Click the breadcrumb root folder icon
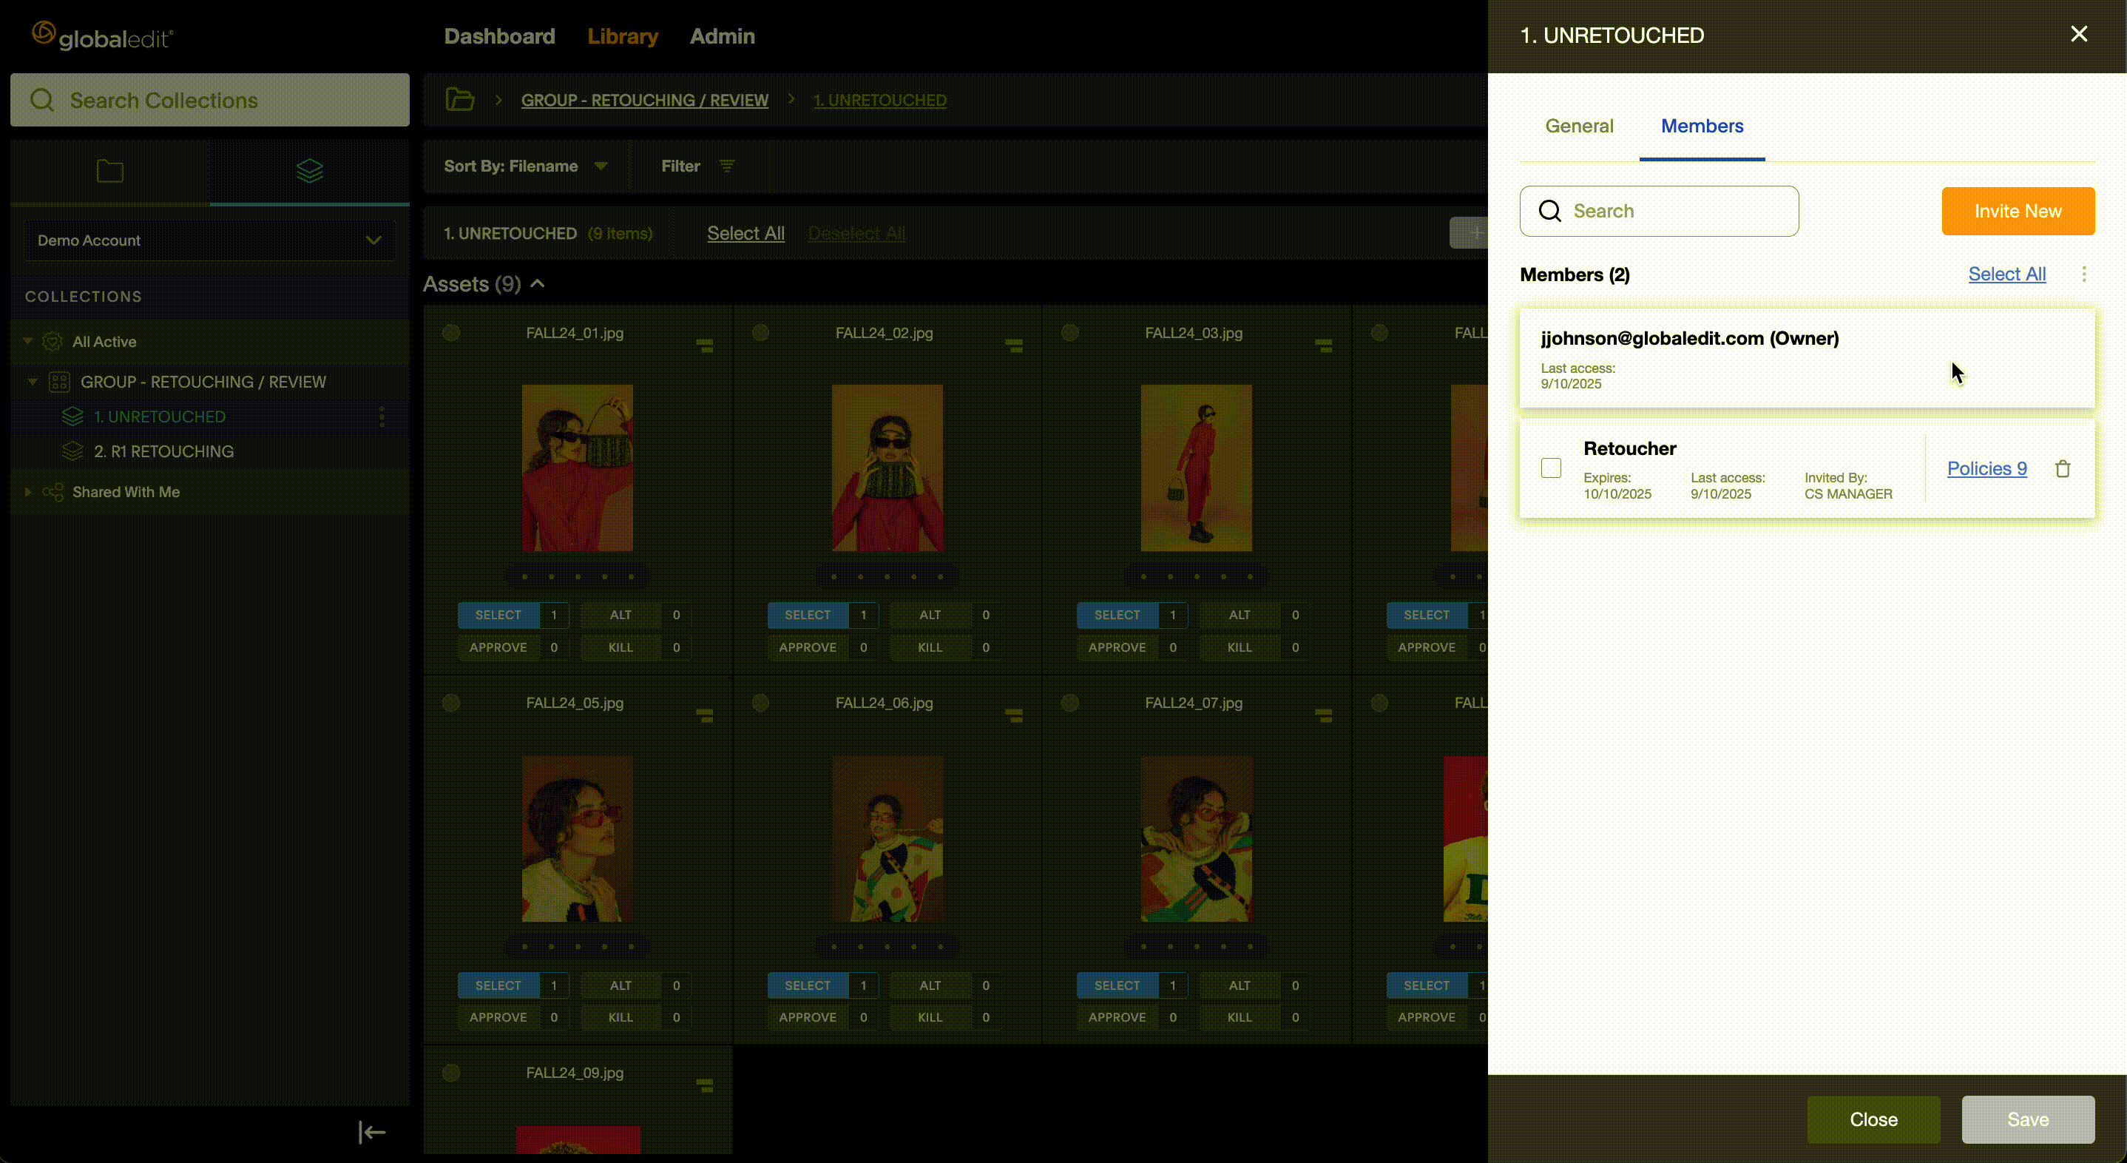 460,100
